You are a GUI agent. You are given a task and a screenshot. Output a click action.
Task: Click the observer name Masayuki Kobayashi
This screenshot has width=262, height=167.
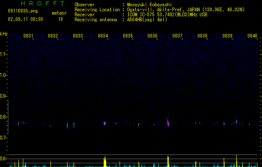pos(150,5)
